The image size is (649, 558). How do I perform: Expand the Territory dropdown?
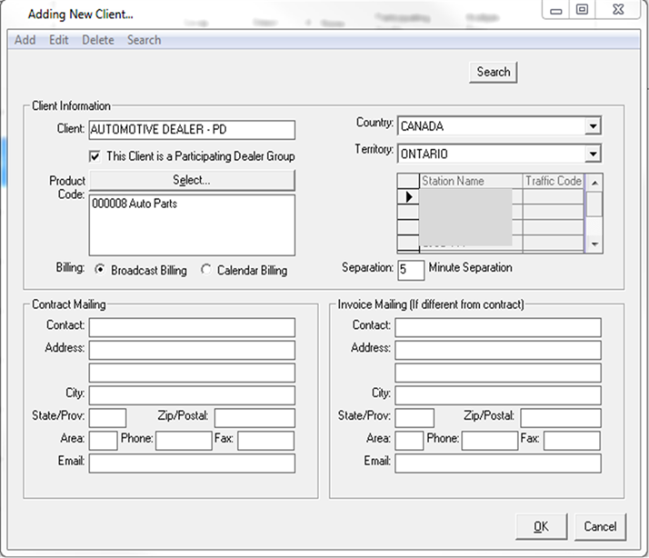tap(593, 154)
